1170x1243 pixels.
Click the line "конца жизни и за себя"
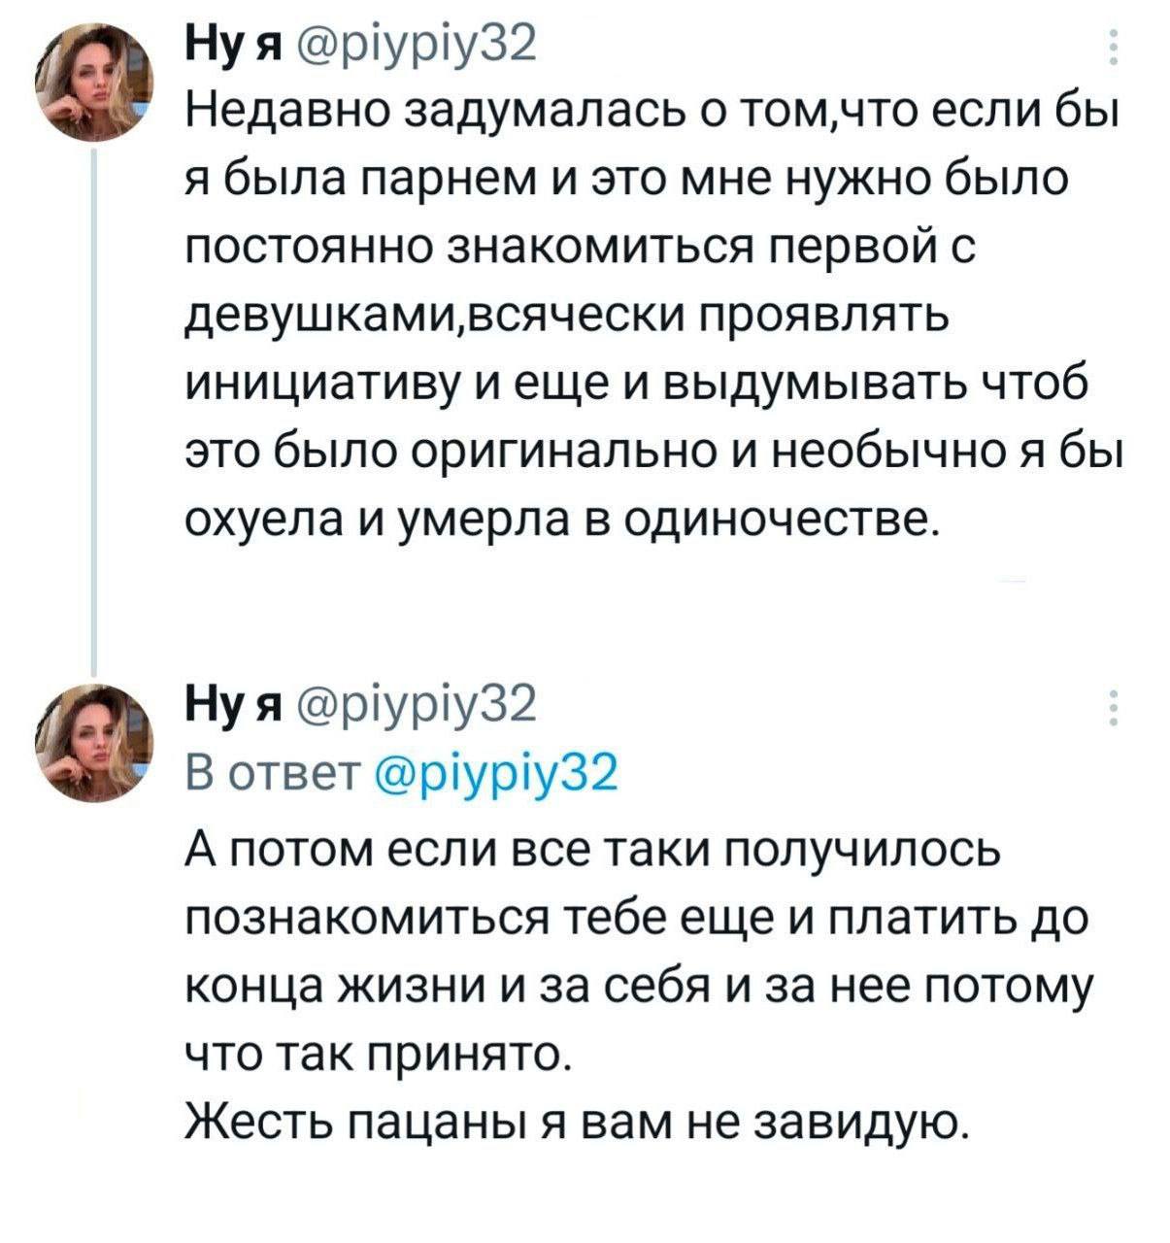[x=639, y=986]
